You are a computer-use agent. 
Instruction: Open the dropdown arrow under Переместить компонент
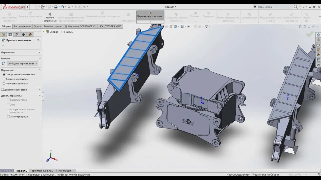tap(150, 21)
